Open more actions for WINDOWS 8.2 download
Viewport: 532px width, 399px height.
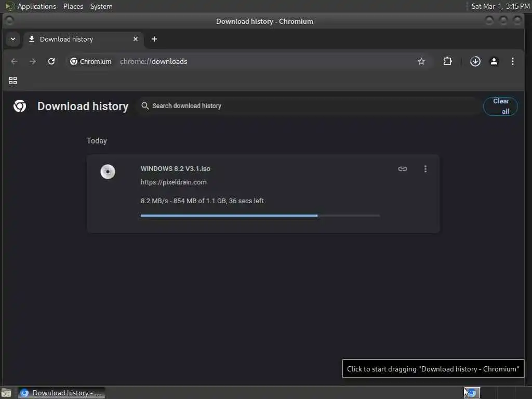[425, 169]
